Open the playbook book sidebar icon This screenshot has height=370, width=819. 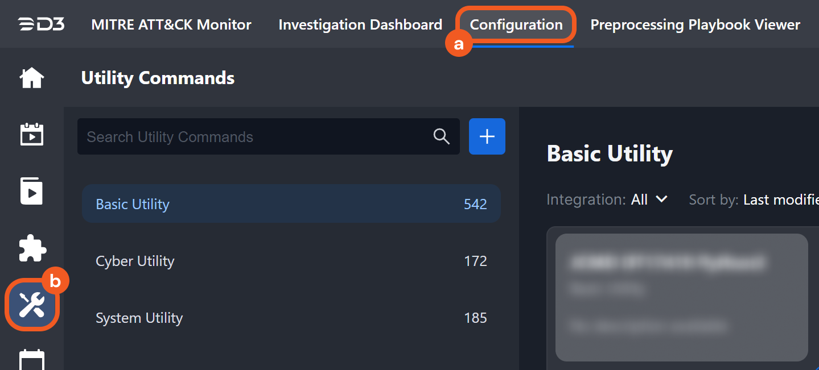pos(32,191)
